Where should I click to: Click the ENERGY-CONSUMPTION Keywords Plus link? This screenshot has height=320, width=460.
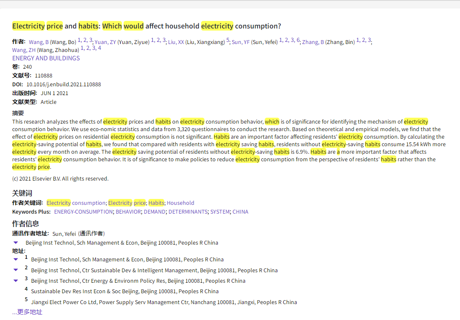pyautogui.click(x=83, y=212)
